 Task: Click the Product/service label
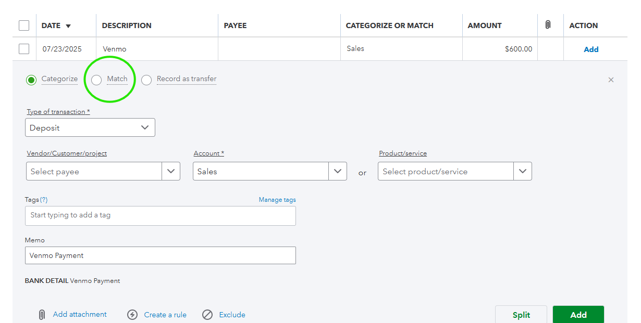tap(403, 153)
